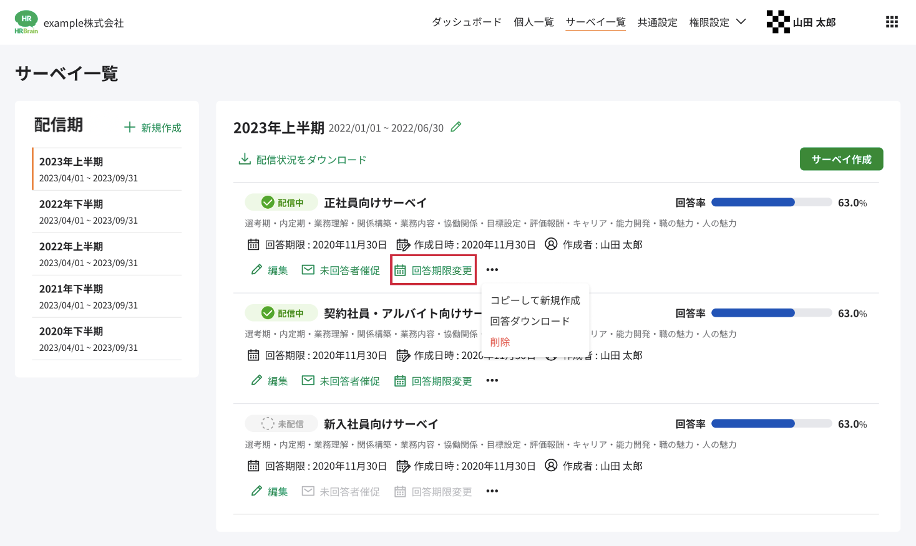The image size is (916, 546).
Task: Click the green サーベイ作成 button
Action: click(x=841, y=159)
